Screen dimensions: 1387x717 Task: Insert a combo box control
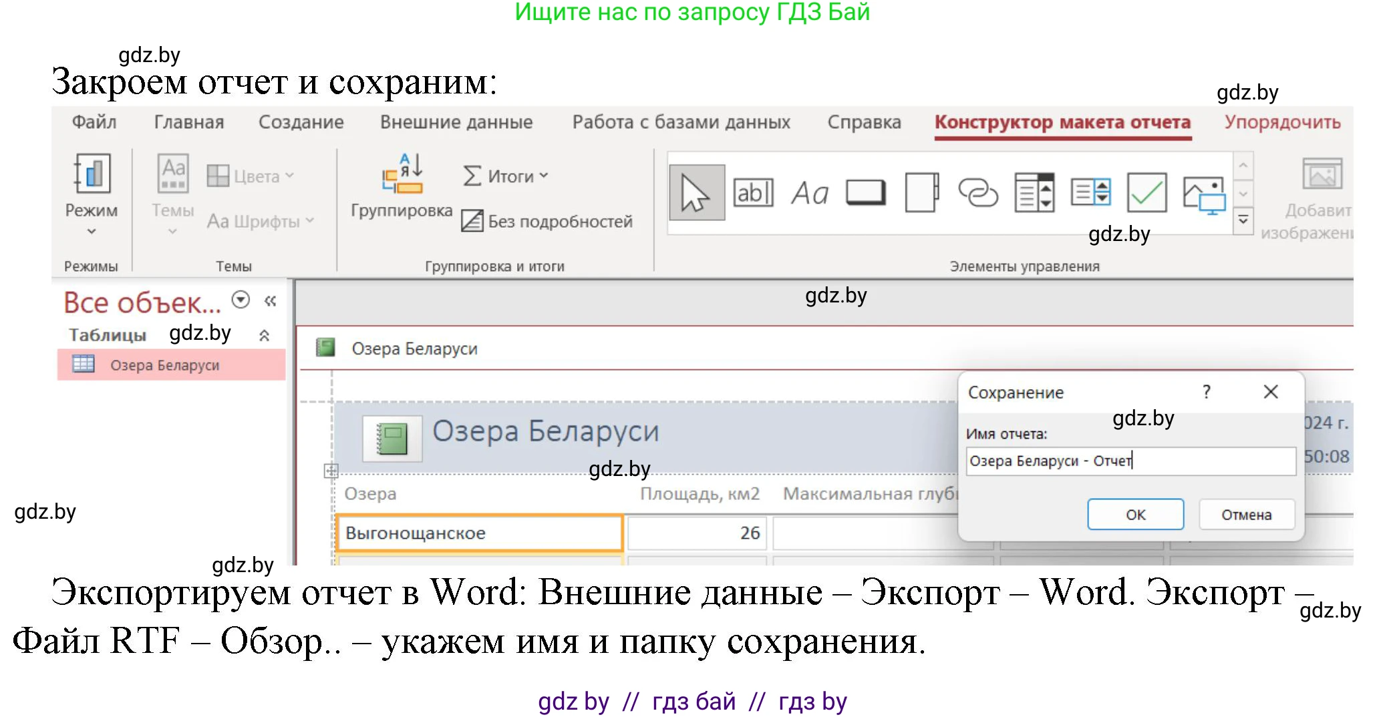click(x=1034, y=193)
